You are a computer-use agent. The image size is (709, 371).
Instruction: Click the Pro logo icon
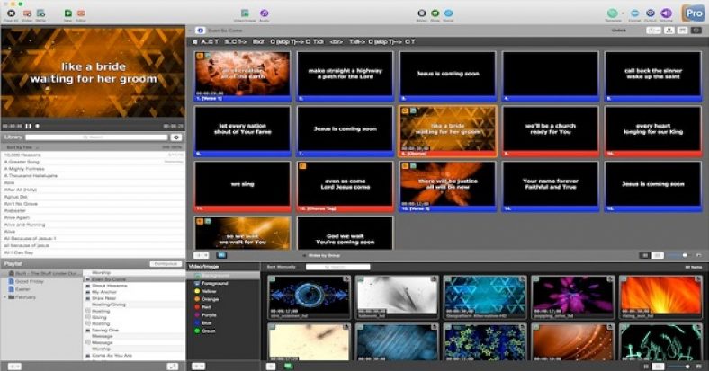(692, 13)
